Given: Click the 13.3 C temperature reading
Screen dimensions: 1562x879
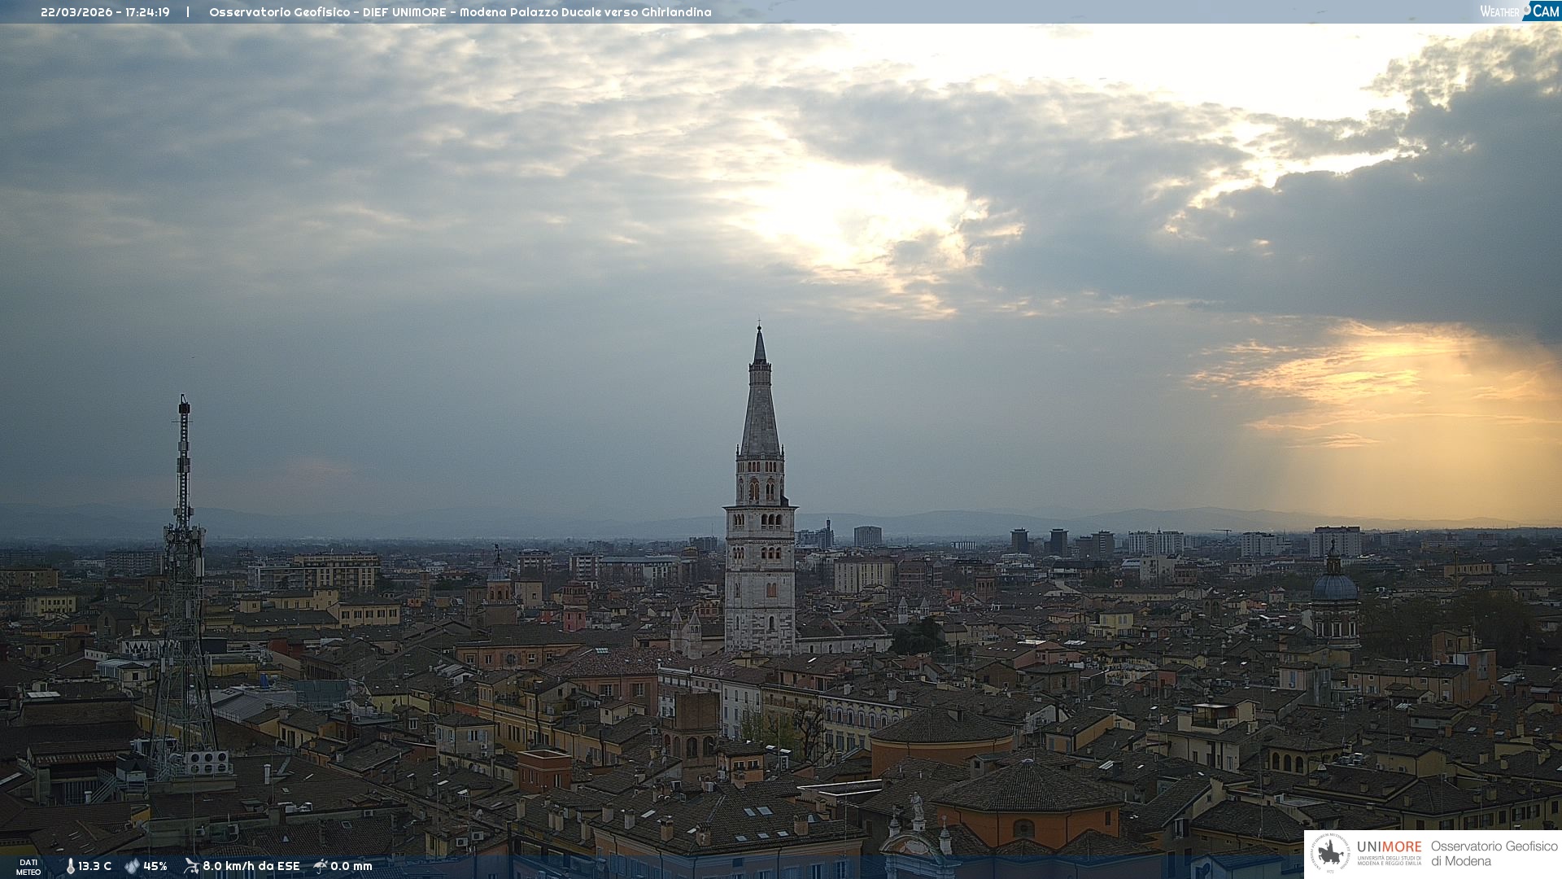Looking at the screenshot, I should [x=94, y=866].
